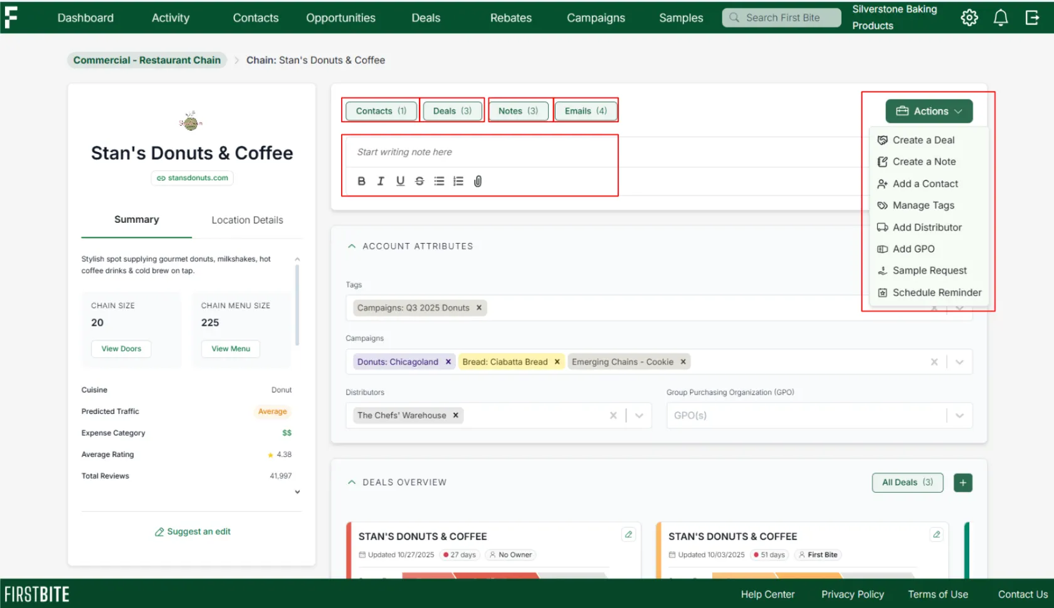Open the settings gear icon

point(969,18)
